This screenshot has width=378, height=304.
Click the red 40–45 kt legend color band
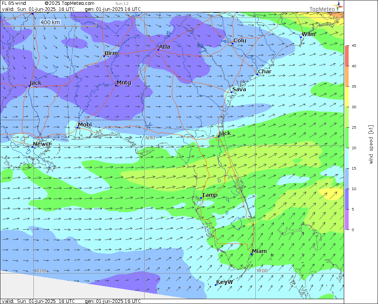[347, 56]
